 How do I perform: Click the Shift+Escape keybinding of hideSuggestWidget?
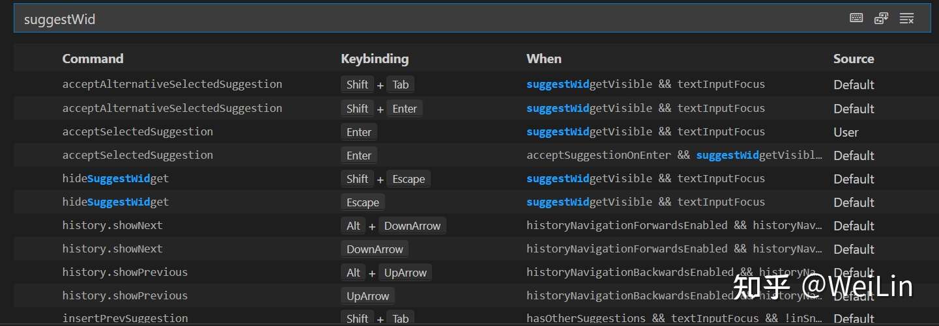pos(385,179)
